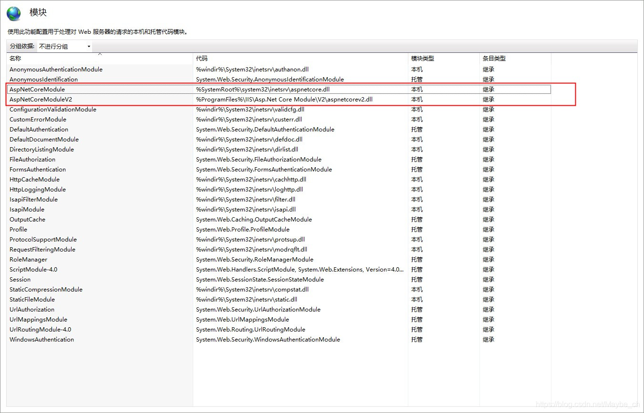This screenshot has height=413, width=644.
Task: Click the protsup.dll code path
Action: click(250, 239)
